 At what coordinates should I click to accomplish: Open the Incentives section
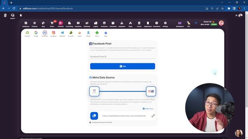tap(78, 24)
